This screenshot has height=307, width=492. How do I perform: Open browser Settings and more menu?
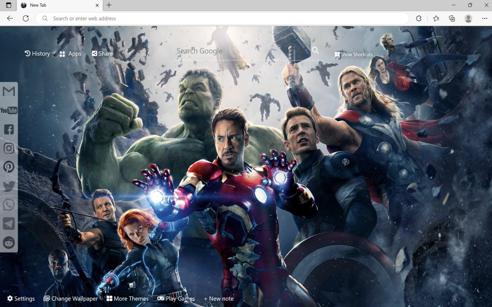coord(484,18)
